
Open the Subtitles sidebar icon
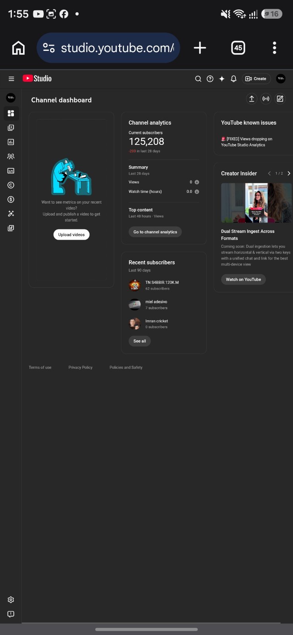pos(11,171)
